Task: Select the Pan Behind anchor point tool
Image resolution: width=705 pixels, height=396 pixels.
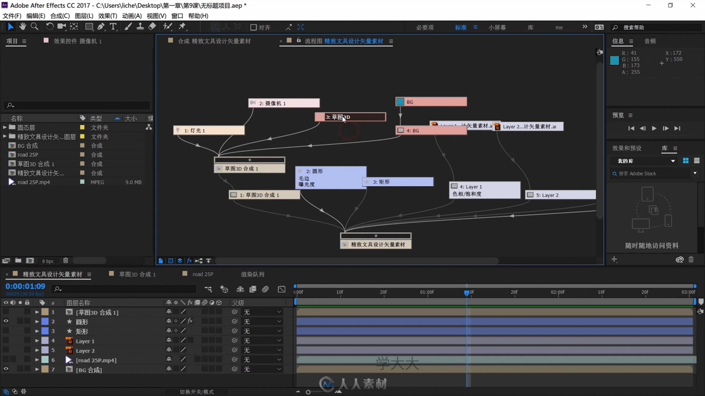Action: (74, 26)
